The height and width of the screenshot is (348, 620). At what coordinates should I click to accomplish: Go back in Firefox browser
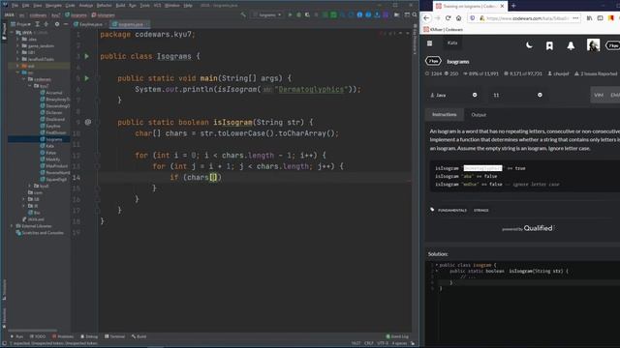click(x=426, y=18)
